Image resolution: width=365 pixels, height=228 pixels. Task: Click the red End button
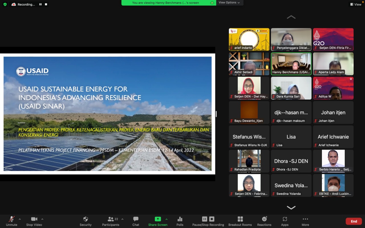point(354,221)
